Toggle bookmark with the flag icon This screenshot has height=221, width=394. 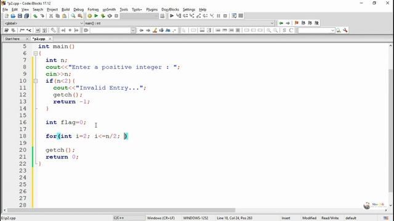[x=297, y=23]
